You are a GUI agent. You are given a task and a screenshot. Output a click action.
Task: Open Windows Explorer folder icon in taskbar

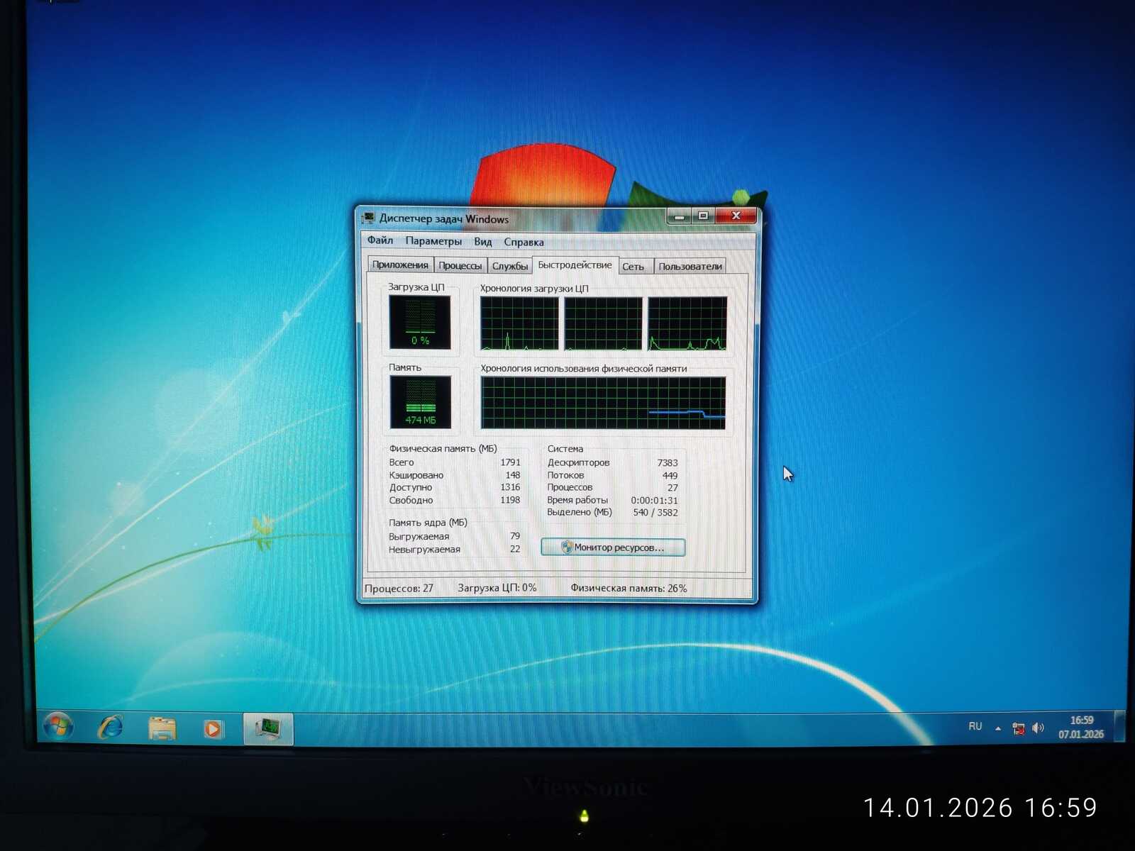tap(162, 728)
